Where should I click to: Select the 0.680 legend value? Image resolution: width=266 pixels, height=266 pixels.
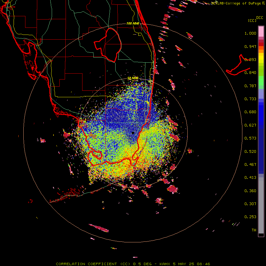[x=250, y=112]
